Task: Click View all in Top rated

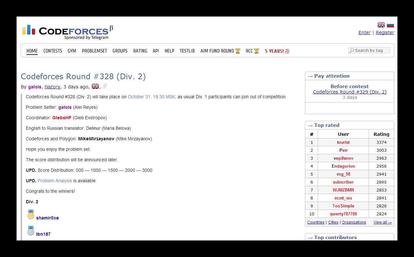Action: [x=382, y=222]
